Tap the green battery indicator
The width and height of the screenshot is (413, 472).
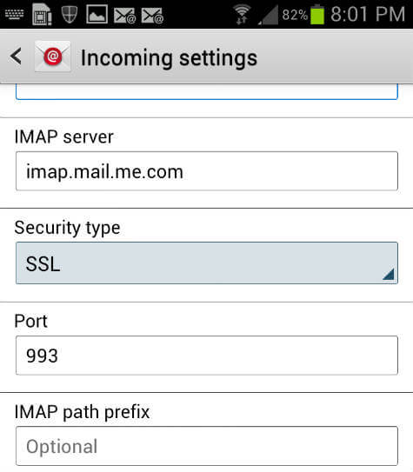(317, 15)
